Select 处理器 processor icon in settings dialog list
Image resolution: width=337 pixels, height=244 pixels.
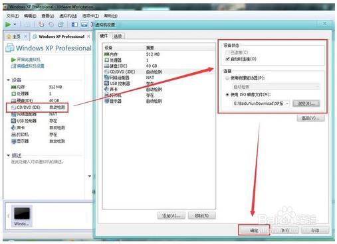(x=107, y=60)
